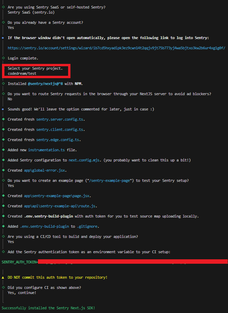Open the sentry.client.config.ts file link

pyautogui.click(x=60, y=129)
